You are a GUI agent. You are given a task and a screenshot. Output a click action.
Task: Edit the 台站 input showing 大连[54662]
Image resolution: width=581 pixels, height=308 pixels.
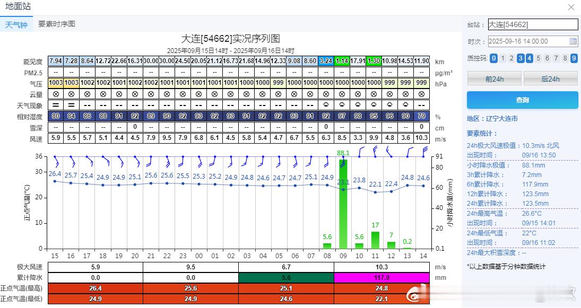click(533, 24)
